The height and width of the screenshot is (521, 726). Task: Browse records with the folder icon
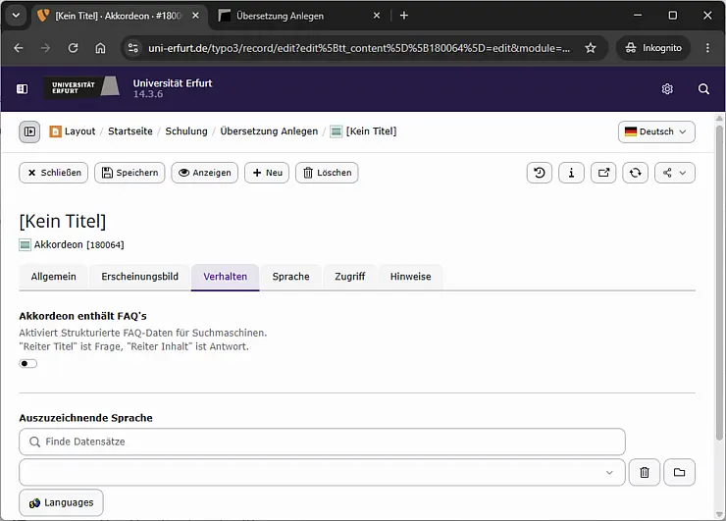tap(679, 472)
